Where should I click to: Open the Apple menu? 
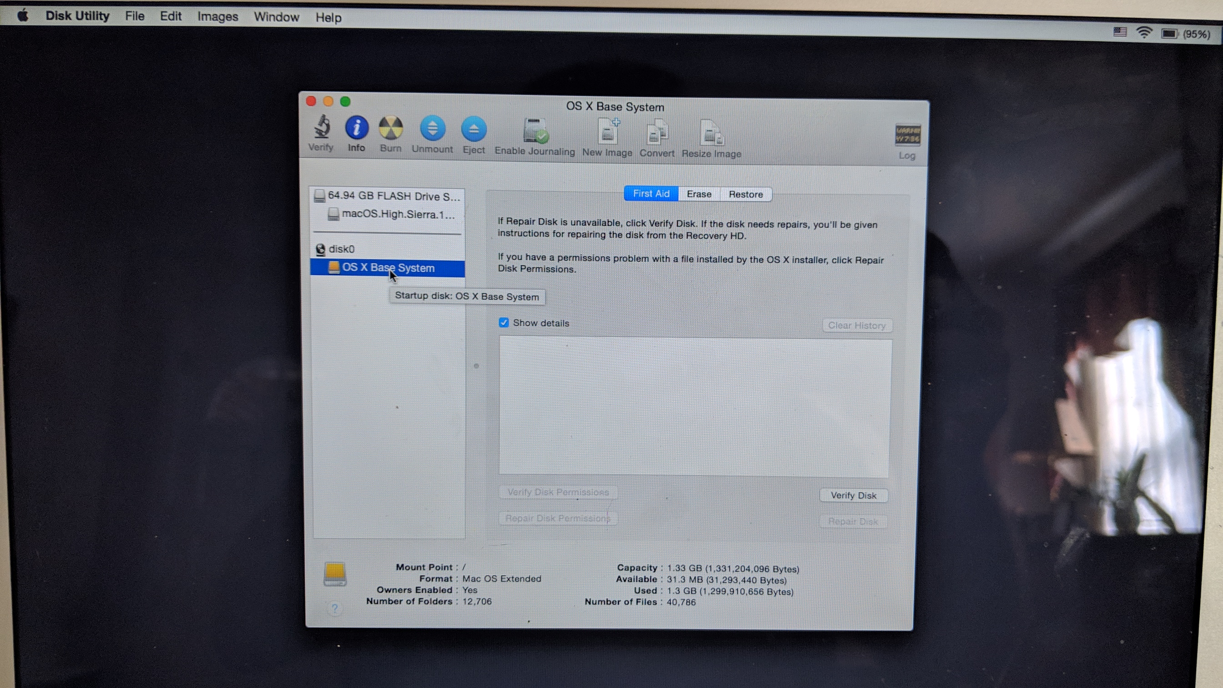23,15
